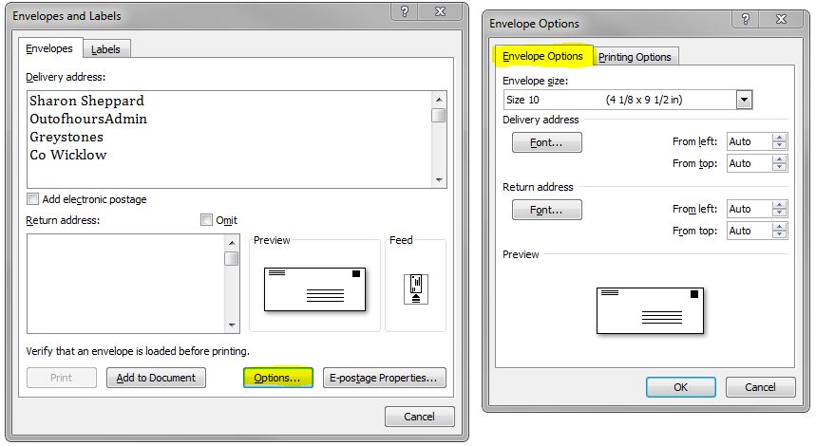Click inside the empty Return address box

tap(126, 284)
